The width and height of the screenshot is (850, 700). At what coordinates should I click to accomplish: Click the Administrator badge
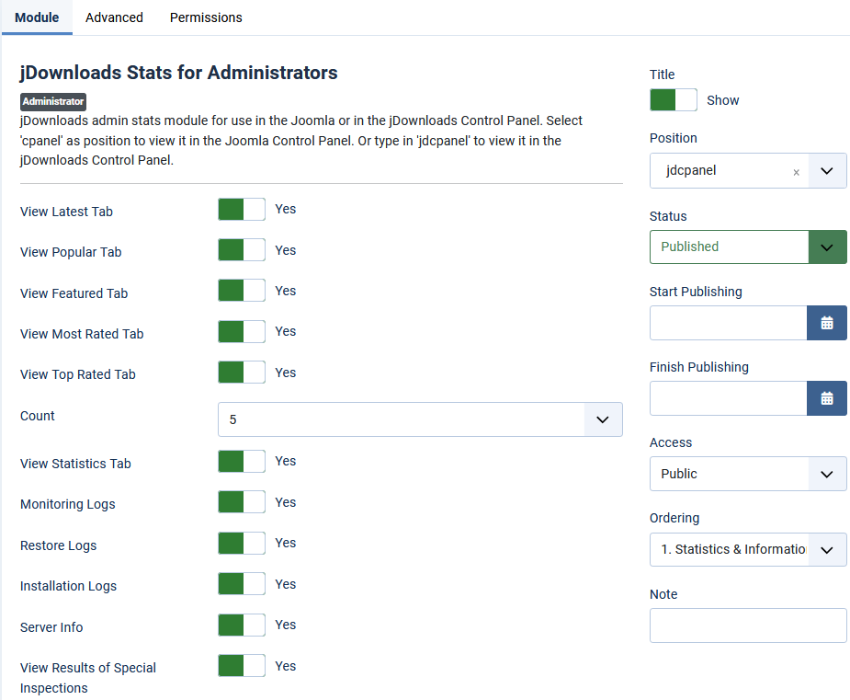[53, 101]
